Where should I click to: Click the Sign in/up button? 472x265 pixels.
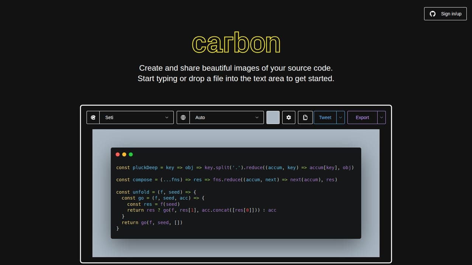click(x=445, y=14)
